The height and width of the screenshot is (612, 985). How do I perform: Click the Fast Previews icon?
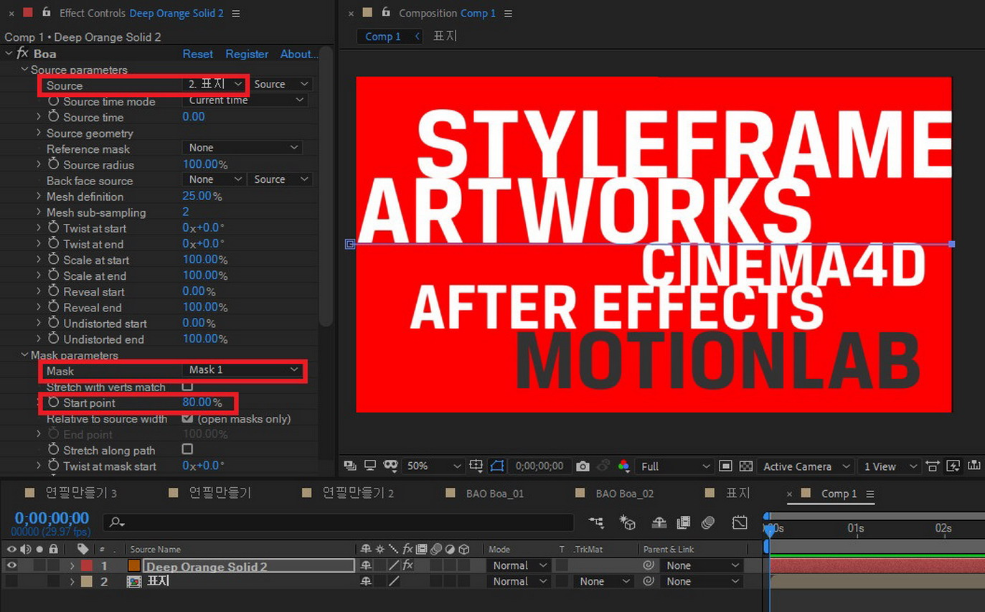(x=953, y=466)
